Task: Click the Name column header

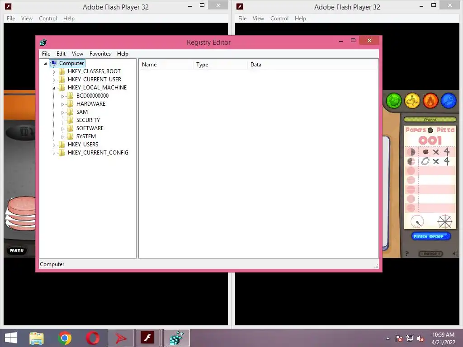Action: click(x=166, y=65)
